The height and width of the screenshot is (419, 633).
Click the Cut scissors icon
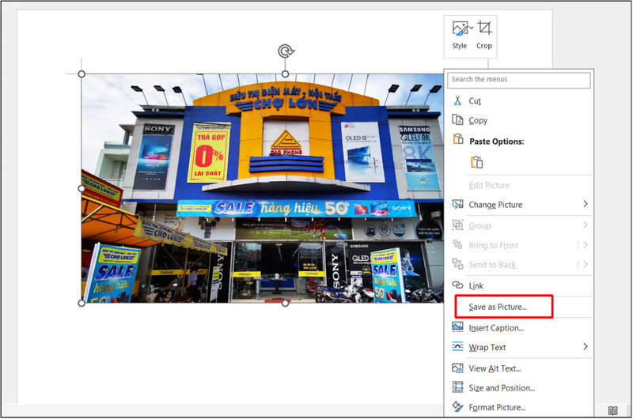click(x=457, y=100)
